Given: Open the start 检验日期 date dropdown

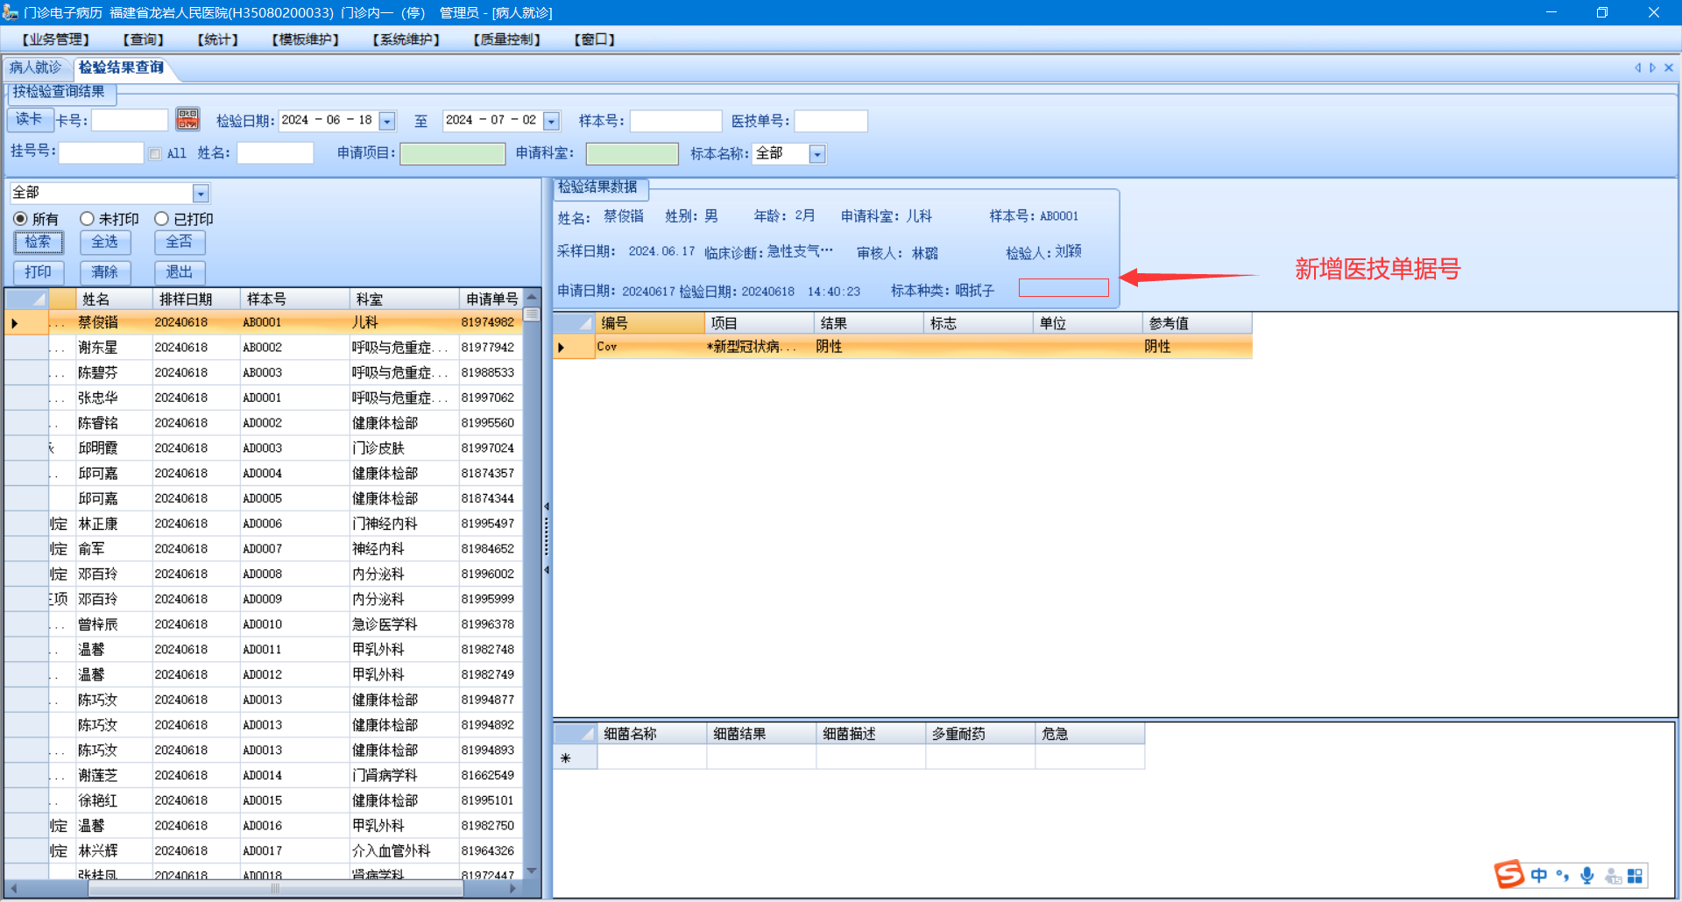Looking at the screenshot, I should point(387,121).
